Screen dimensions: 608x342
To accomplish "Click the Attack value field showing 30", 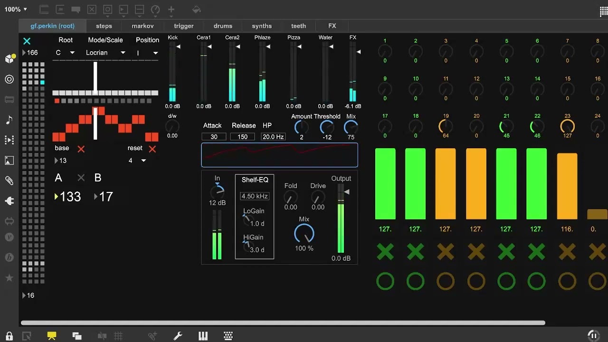I will click(x=214, y=137).
